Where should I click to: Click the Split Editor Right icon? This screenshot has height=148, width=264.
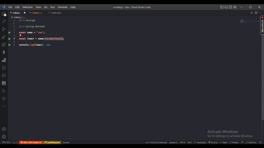256,13
